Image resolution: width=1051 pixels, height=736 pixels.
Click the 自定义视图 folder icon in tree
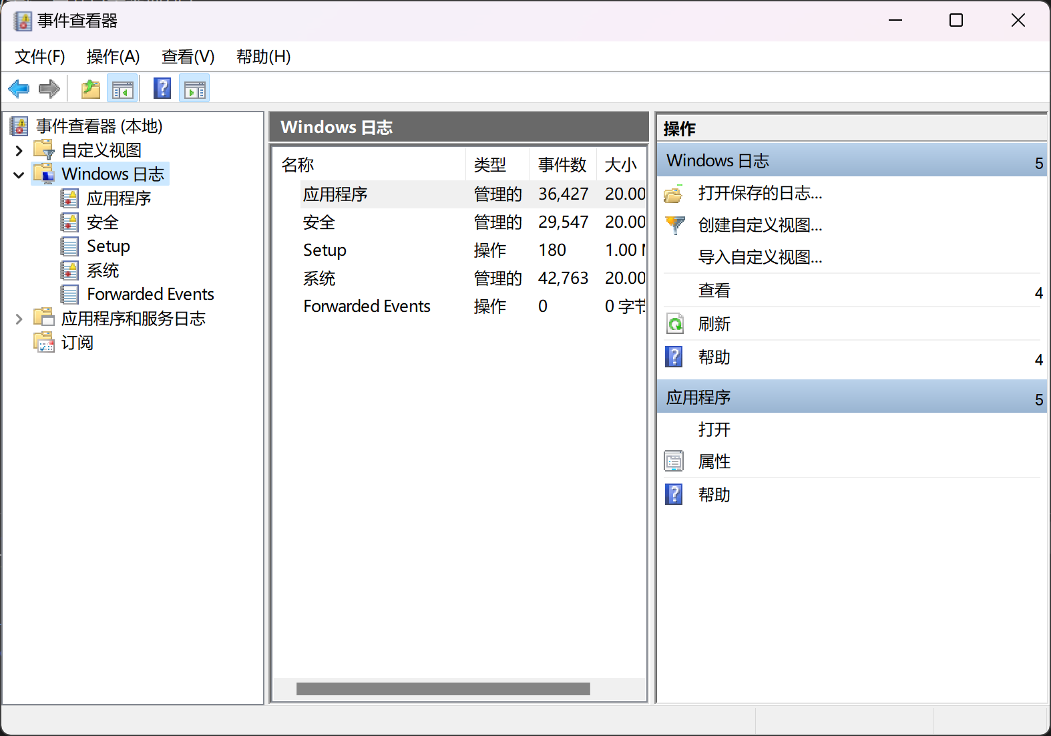(x=44, y=150)
